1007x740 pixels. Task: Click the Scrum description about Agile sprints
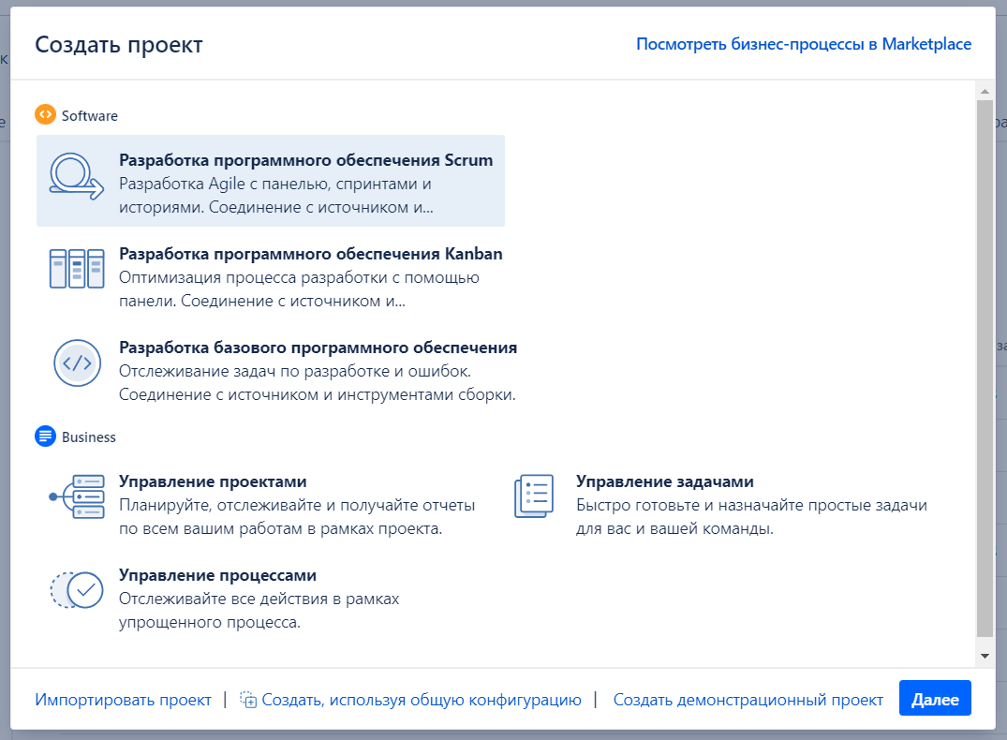click(x=276, y=195)
